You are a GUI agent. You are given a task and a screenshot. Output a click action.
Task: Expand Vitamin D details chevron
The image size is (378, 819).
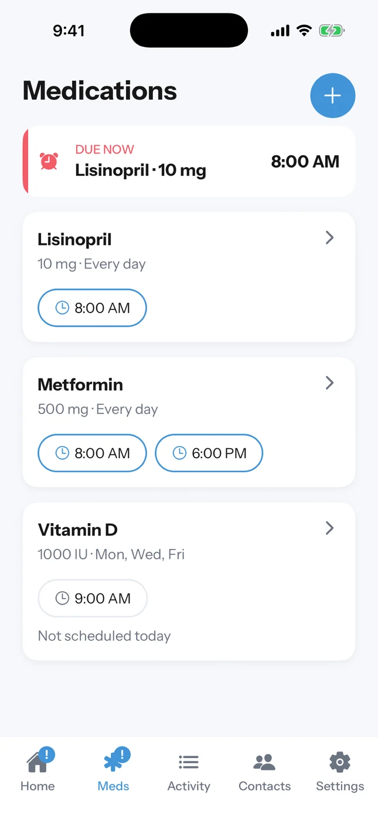coord(329,528)
